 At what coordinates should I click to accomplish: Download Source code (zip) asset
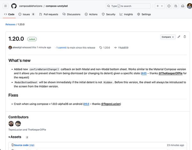pos(24,145)
